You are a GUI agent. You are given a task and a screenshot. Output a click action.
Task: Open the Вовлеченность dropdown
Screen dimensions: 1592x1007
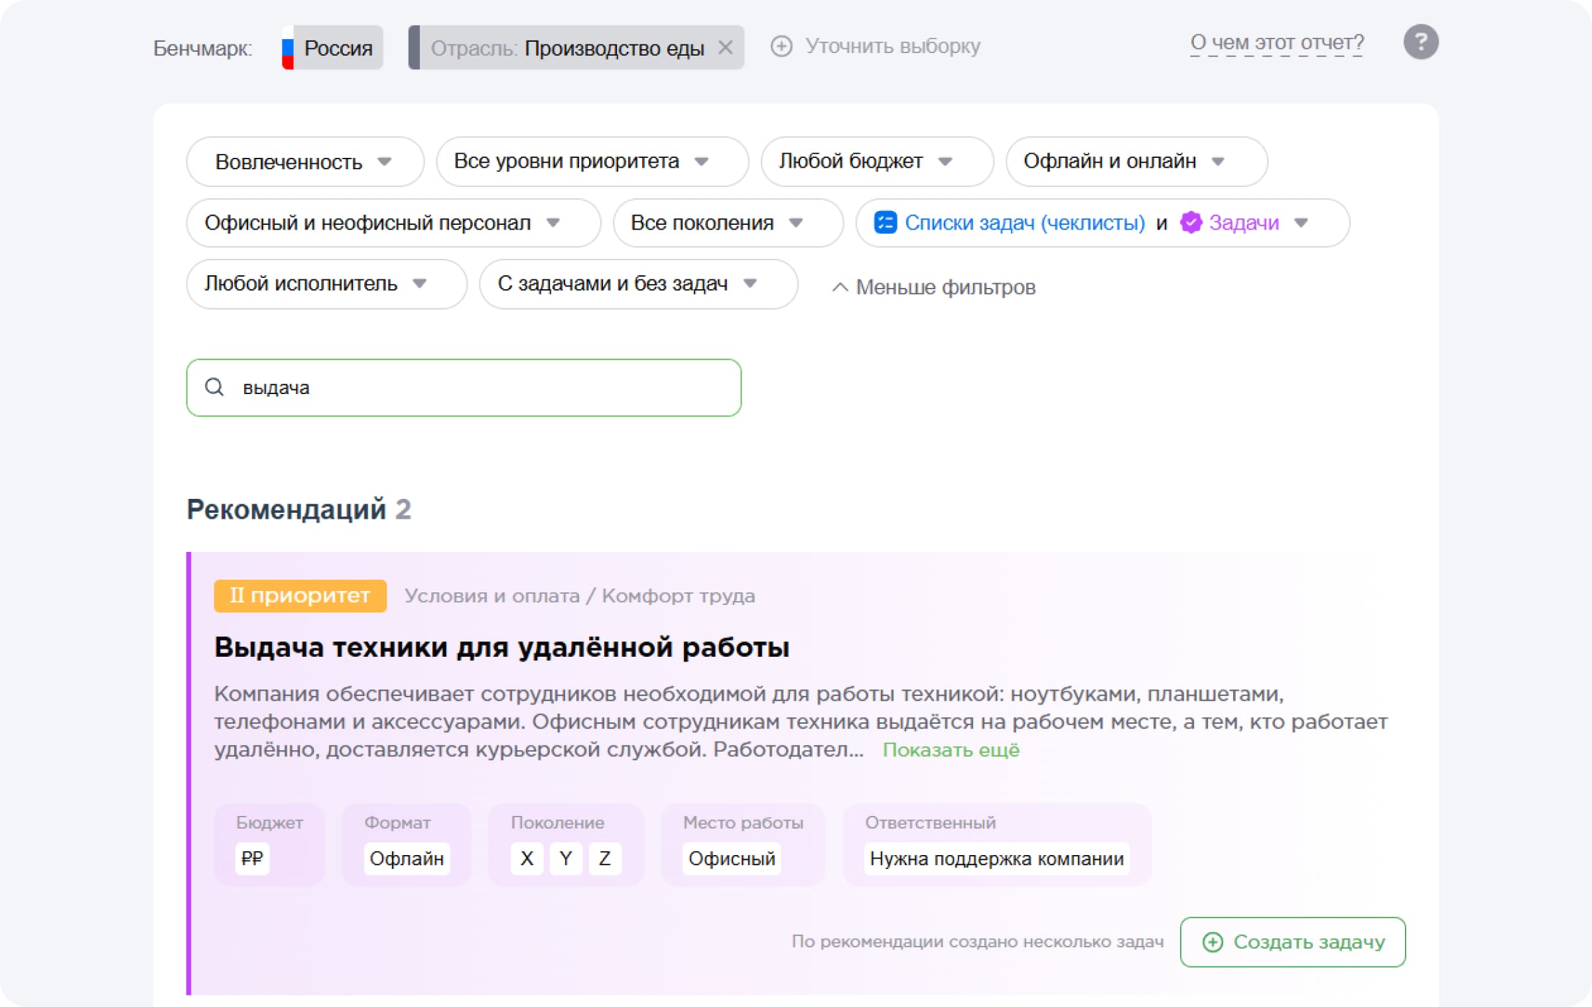(305, 161)
